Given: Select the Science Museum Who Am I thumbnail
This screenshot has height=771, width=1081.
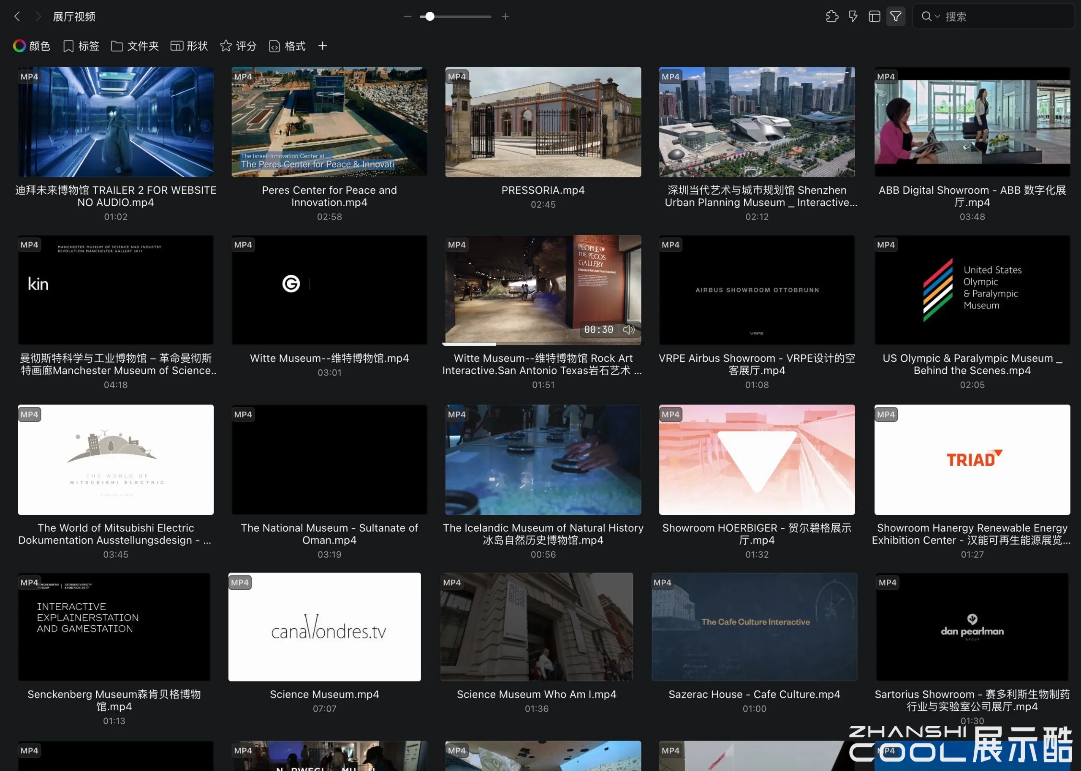Looking at the screenshot, I should click(x=536, y=627).
